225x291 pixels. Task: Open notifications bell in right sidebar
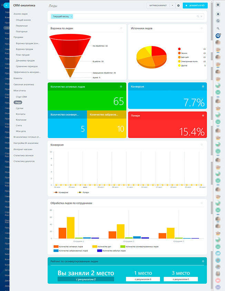click(x=218, y=14)
